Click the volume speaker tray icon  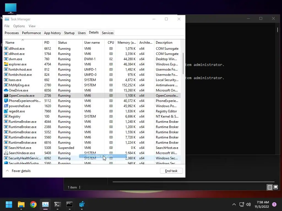point(248,204)
